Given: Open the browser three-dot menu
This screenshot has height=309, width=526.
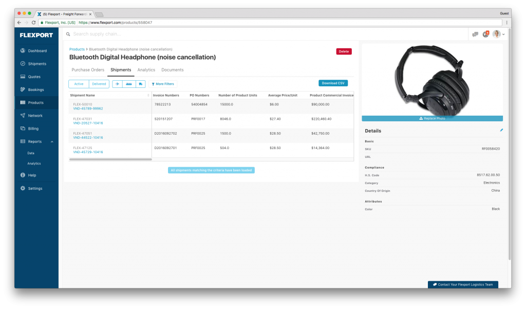Looking at the screenshot, I should click(506, 23).
